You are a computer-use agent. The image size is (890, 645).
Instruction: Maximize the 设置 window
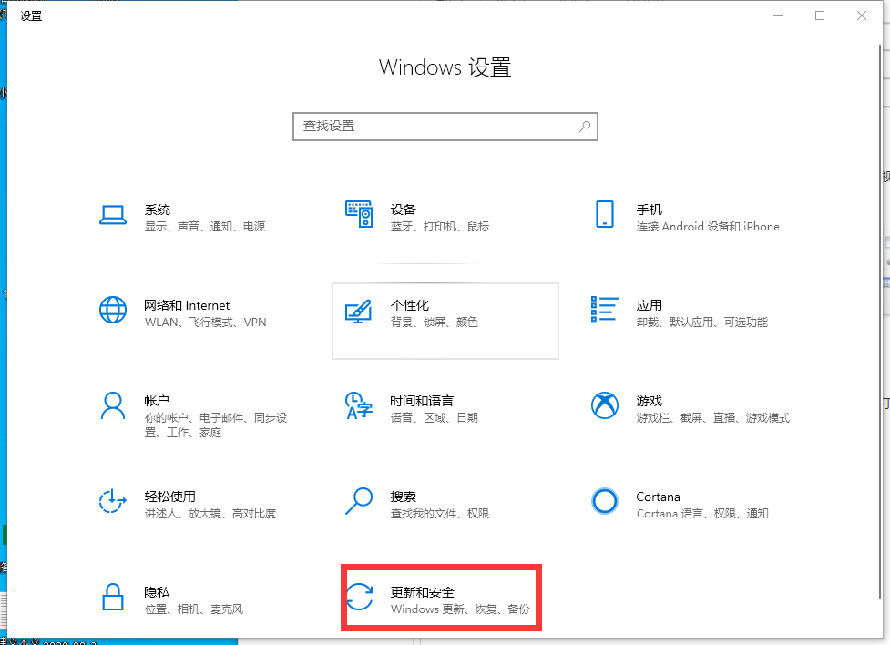click(820, 15)
